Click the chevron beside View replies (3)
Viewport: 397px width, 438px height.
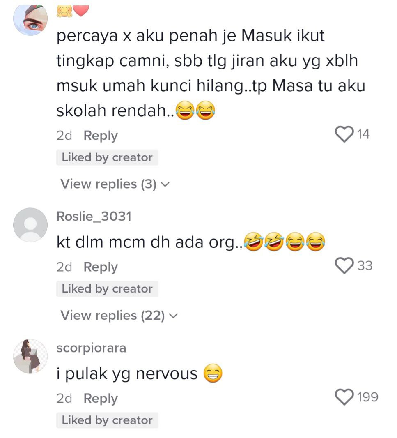coord(165,184)
